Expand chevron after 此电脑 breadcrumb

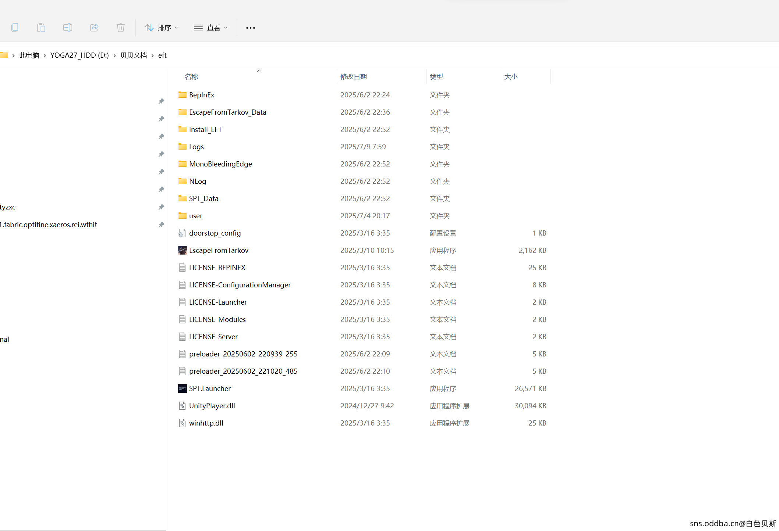point(45,55)
